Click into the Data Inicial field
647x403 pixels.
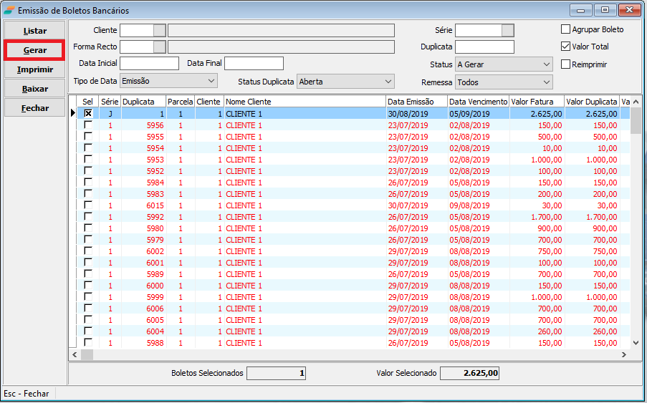149,64
